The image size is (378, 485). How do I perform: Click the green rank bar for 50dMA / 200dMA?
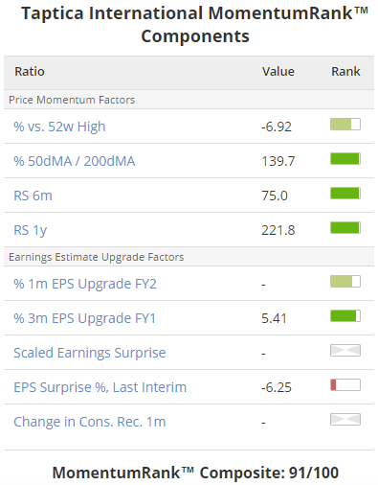pyautogui.click(x=345, y=159)
